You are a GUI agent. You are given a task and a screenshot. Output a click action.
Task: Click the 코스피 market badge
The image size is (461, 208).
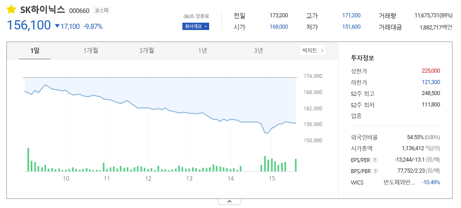click(101, 10)
